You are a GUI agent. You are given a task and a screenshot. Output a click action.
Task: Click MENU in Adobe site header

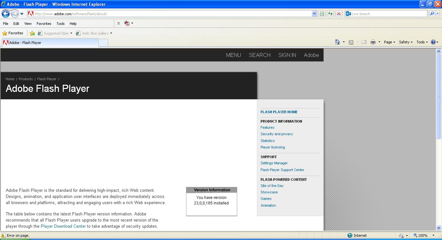pos(234,55)
